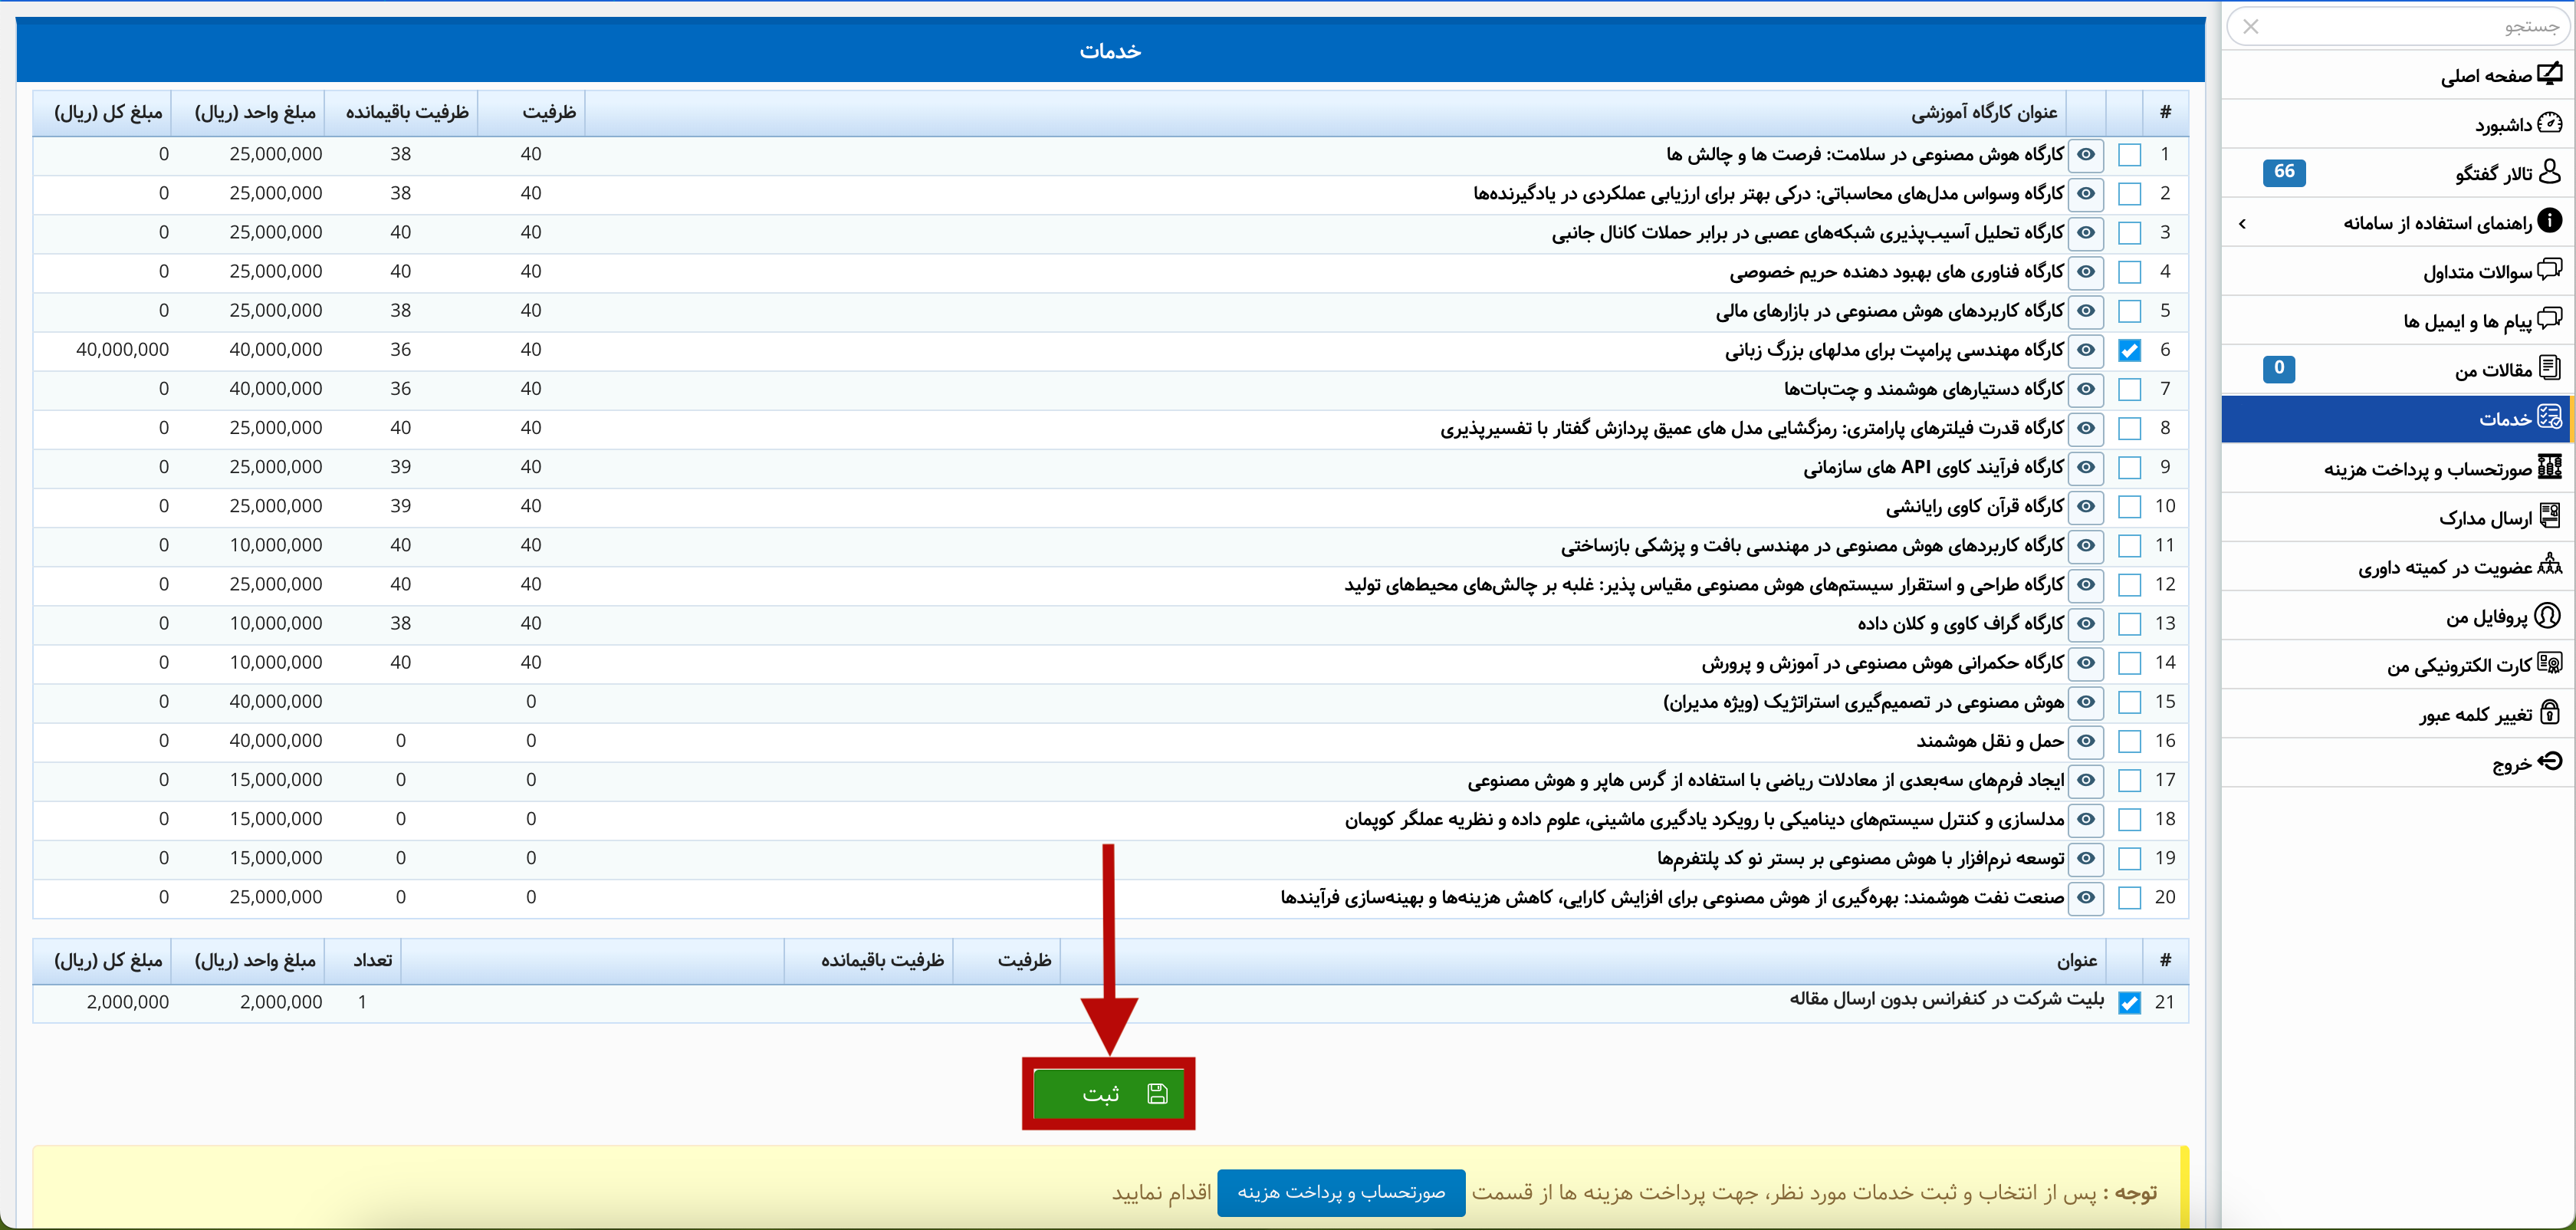Go to پروفایل من in sidebar
Viewport: 2576px width, 1230px height.
pos(2486,617)
